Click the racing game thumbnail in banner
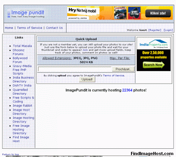Screen dimensions: 176x157 point(120,13)
